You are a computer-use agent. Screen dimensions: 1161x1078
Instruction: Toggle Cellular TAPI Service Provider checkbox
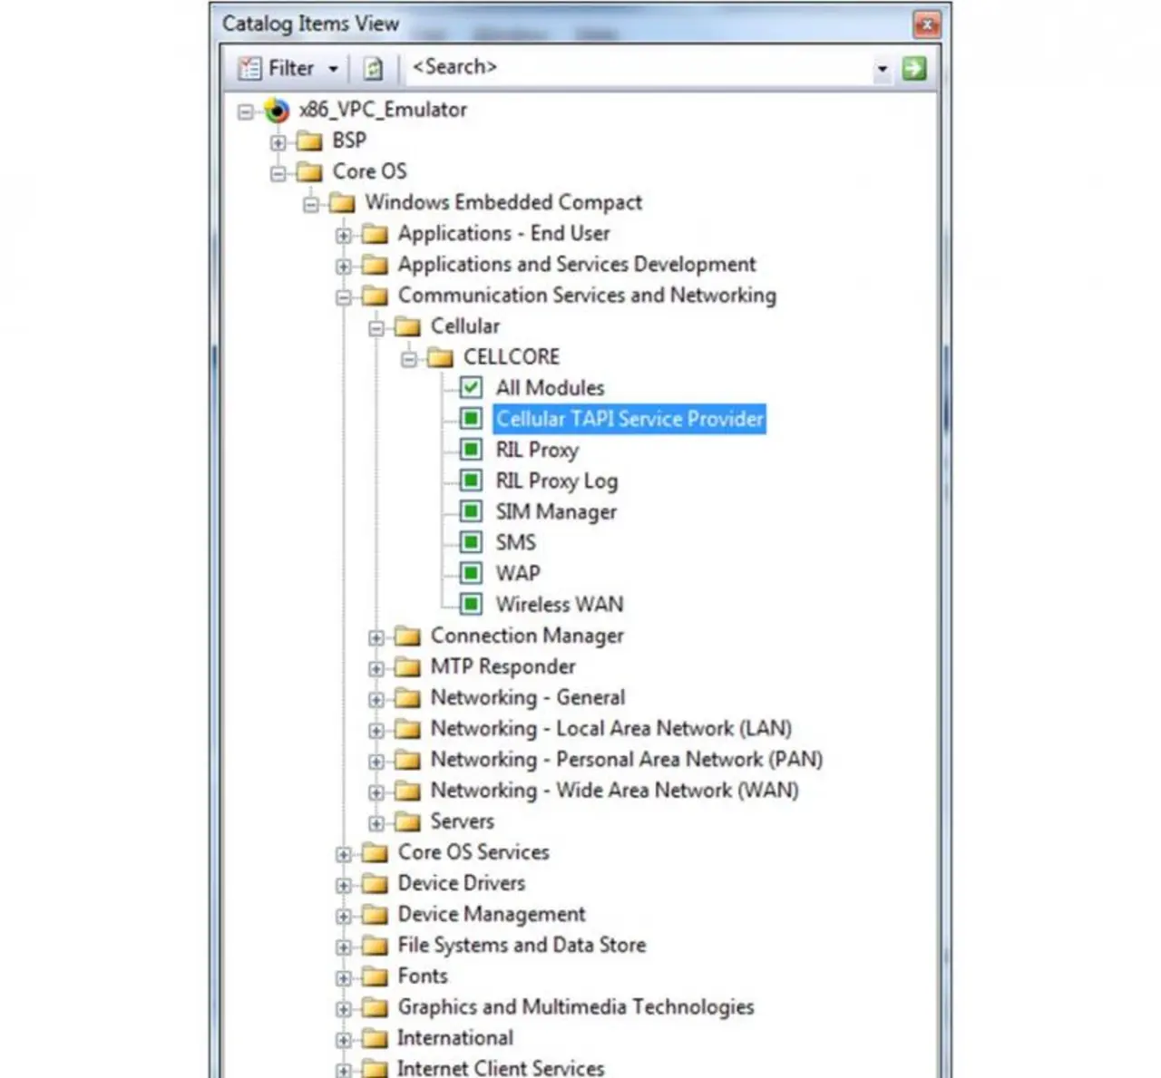pyautogui.click(x=471, y=419)
